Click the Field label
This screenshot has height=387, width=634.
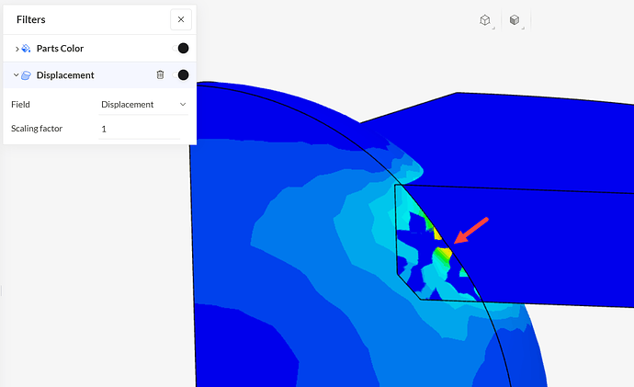coord(20,104)
